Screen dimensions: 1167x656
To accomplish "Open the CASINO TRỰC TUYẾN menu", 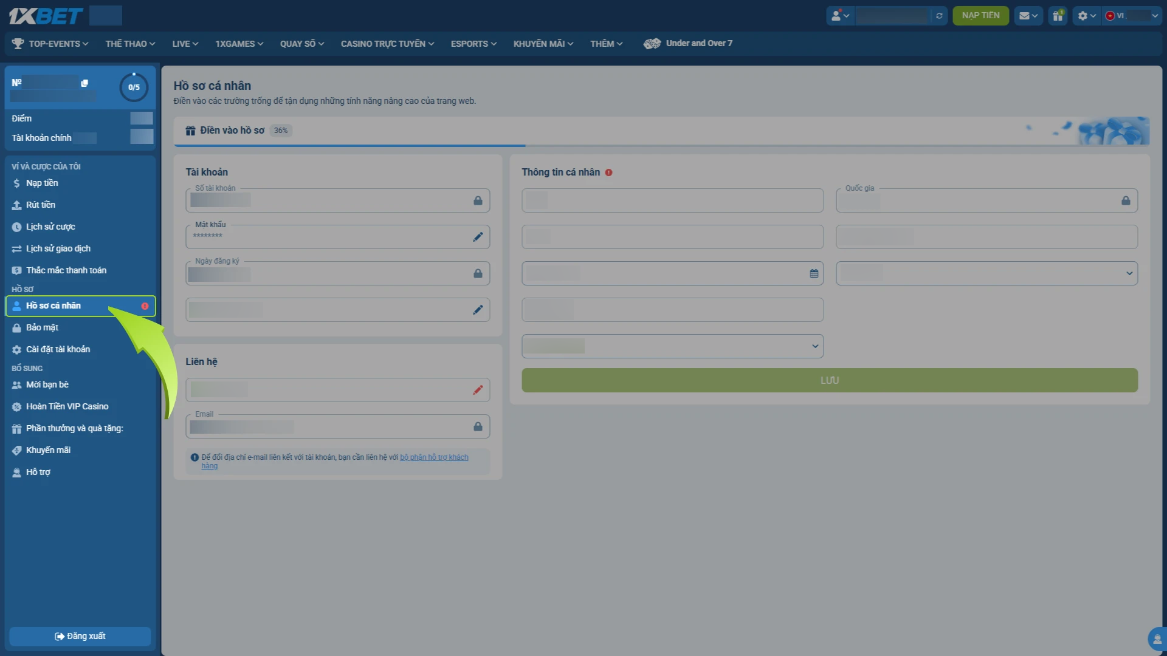I will (387, 44).
